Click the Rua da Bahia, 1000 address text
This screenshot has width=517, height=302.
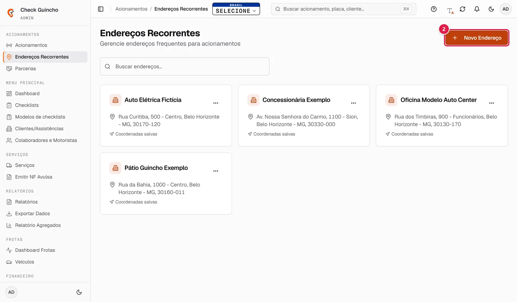pos(159,189)
